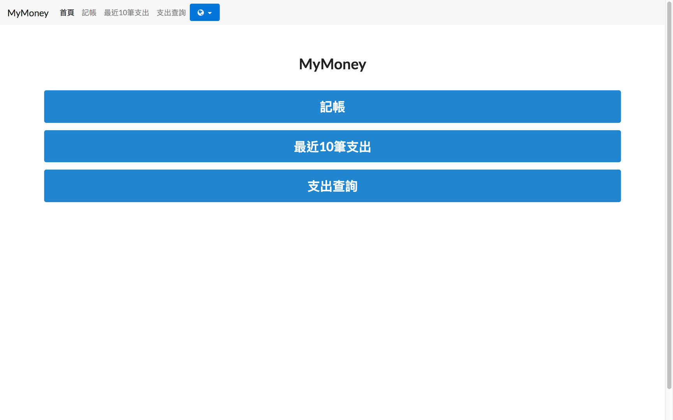673x420 pixels.
Task: Open the language dropdown caret arrow
Action: click(210, 13)
